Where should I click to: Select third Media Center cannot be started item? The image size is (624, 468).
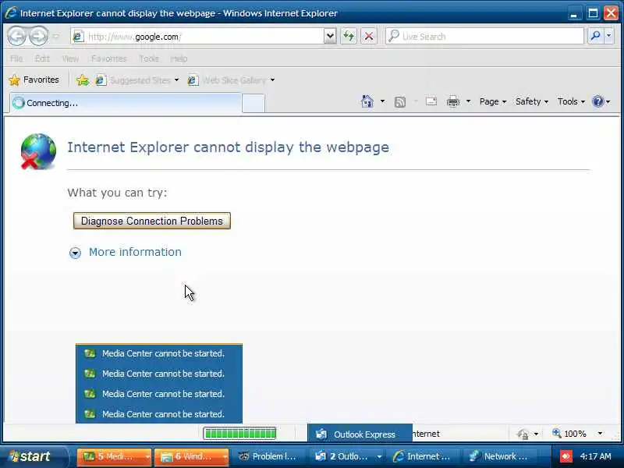159,394
